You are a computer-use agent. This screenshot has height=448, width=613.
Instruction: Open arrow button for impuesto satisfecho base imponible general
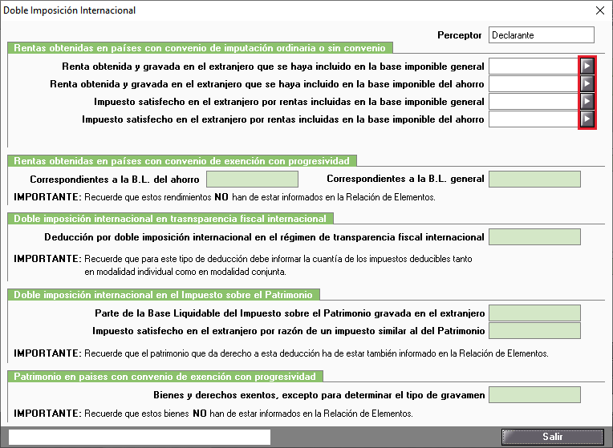pos(587,102)
